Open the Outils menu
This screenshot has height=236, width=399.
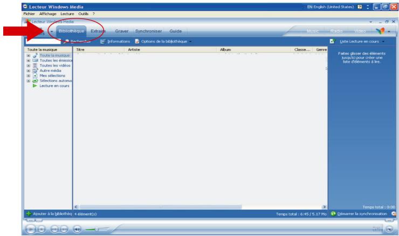coord(83,14)
